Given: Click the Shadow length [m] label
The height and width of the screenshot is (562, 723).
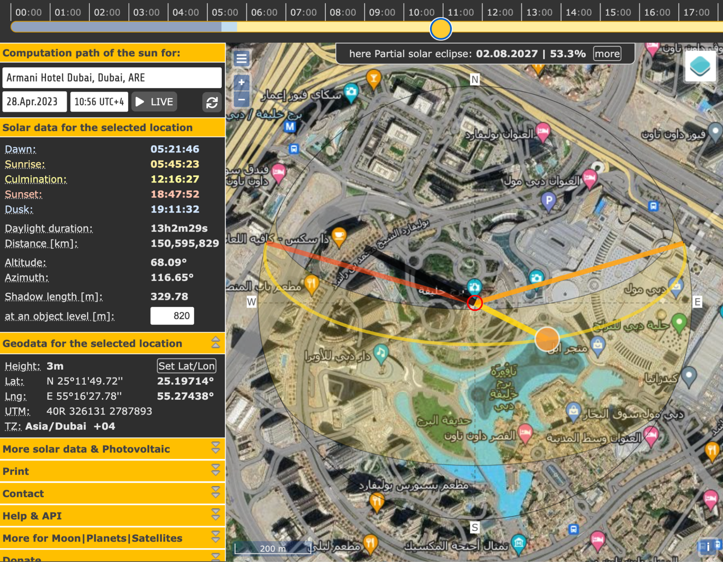Looking at the screenshot, I should (x=54, y=297).
